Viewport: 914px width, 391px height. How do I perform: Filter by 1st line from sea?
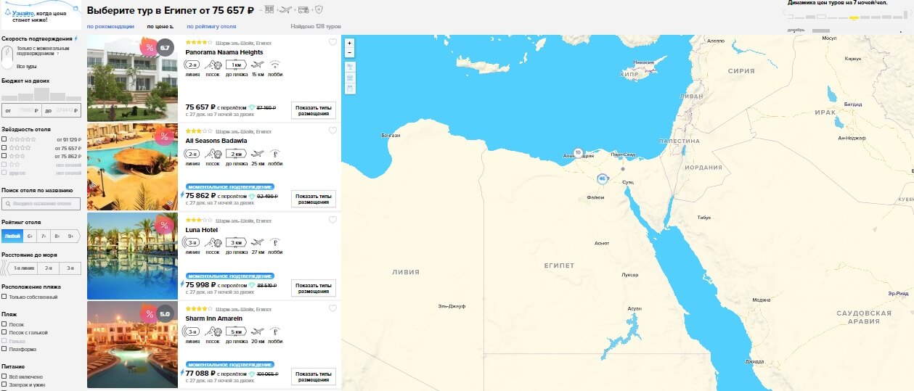tap(23, 268)
